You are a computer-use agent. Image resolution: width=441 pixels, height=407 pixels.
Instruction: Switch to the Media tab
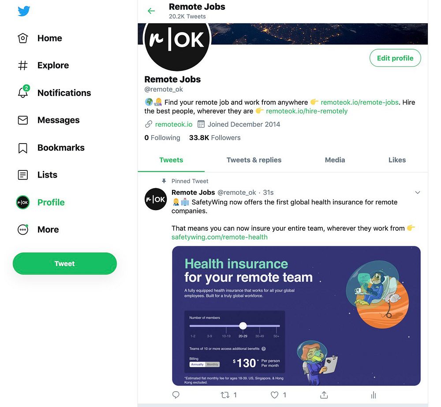335,160
